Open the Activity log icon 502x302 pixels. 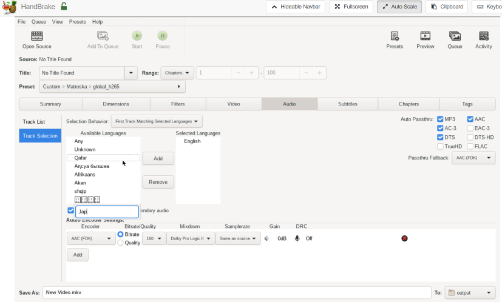[483, 36]
